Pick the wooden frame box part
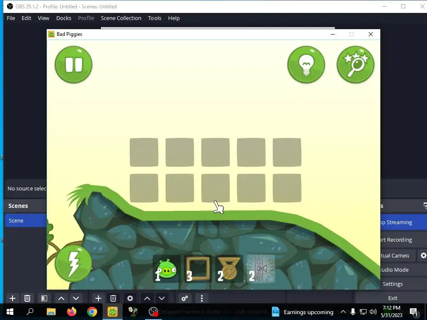The image size is (427, 320). pos(198,269)
